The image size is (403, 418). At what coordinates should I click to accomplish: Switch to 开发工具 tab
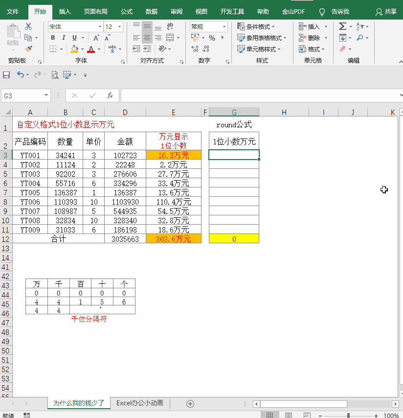tap(232, 11)
